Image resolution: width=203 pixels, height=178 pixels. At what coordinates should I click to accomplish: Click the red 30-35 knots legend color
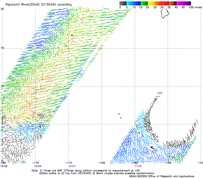[166, 3]
